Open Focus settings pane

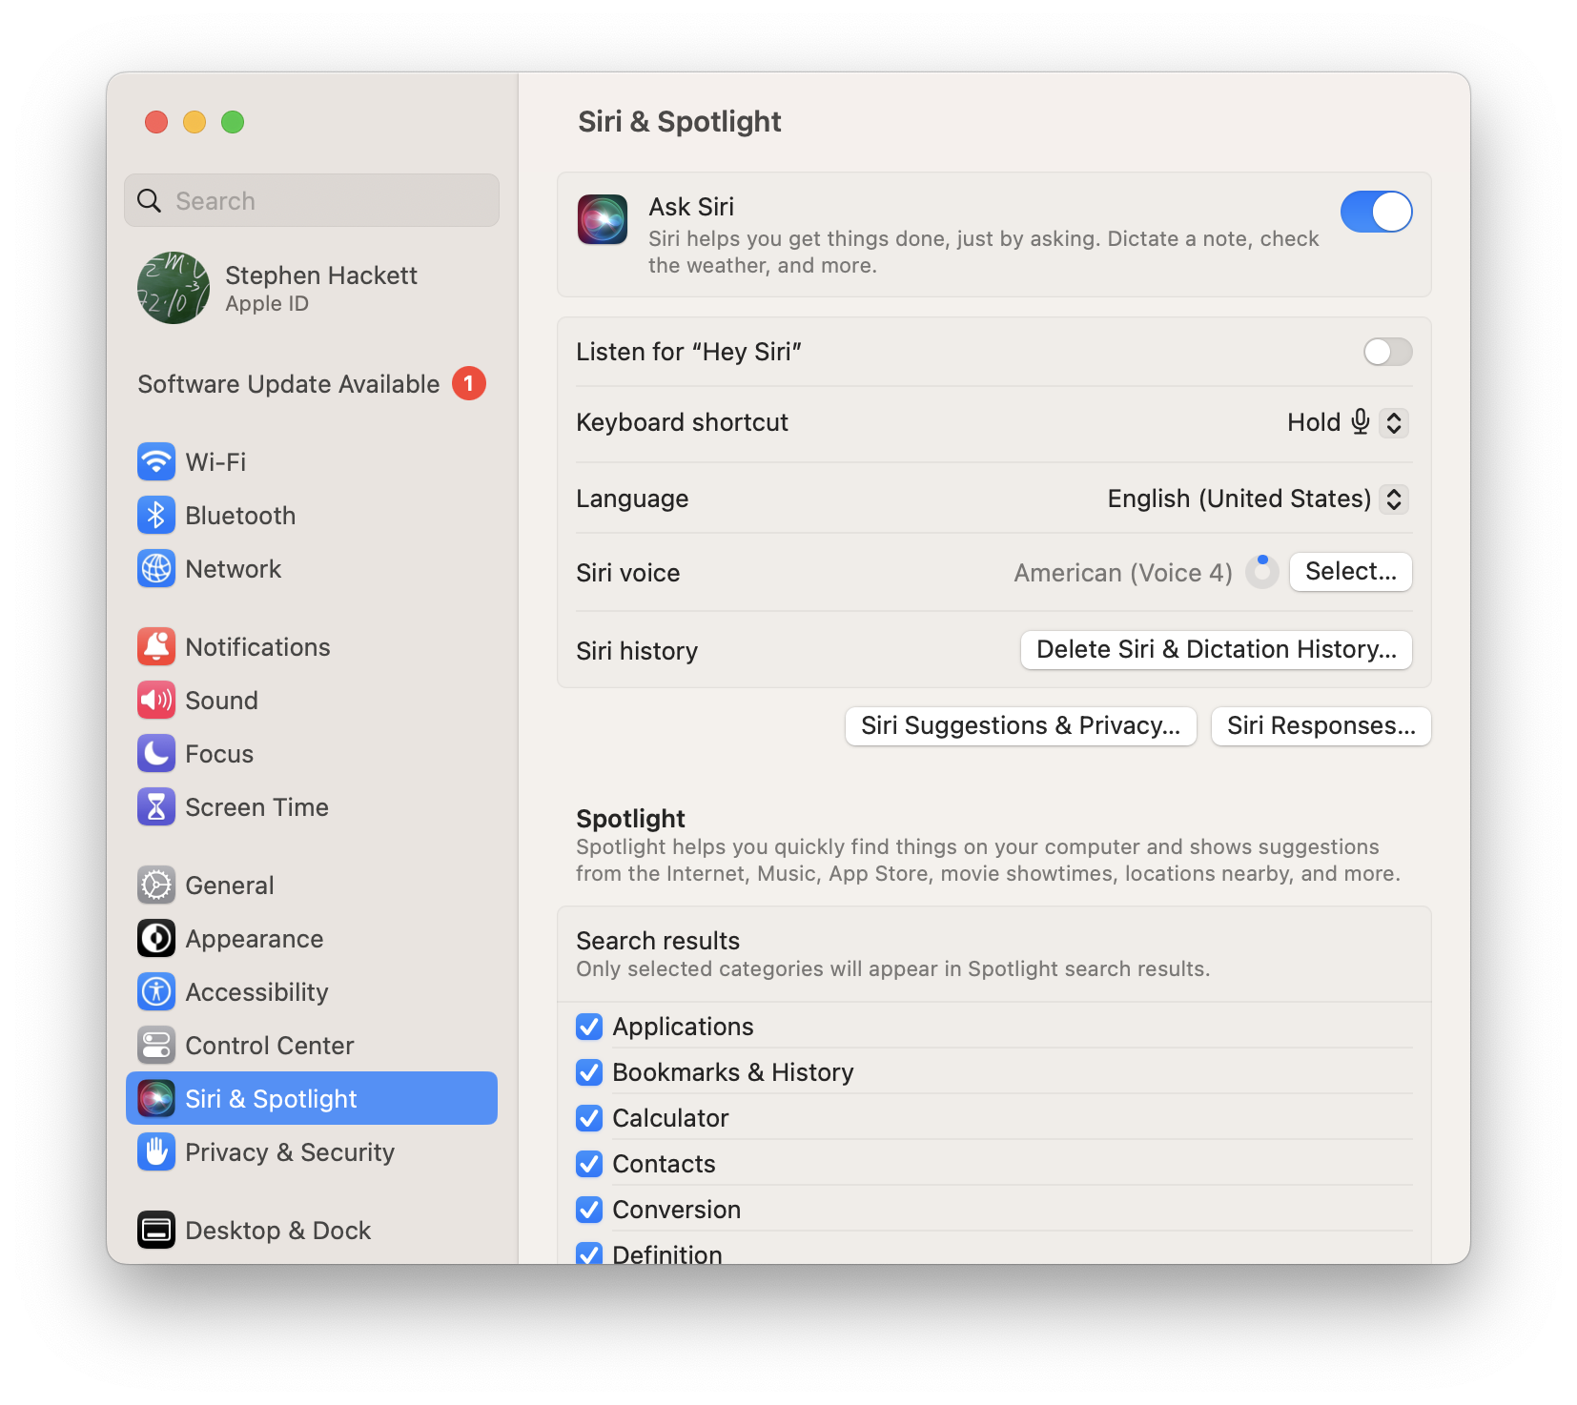pos(312,754)
